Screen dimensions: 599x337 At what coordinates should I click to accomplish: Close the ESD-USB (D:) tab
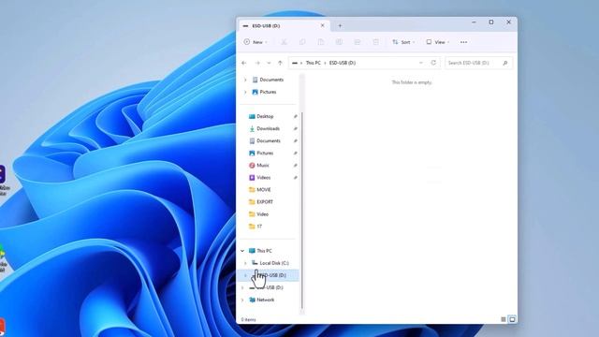pos(322,25)
